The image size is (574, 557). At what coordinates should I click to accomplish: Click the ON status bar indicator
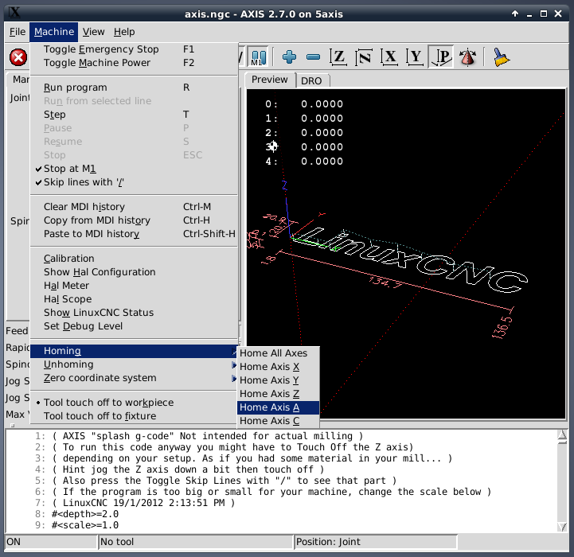click(51, 542)
